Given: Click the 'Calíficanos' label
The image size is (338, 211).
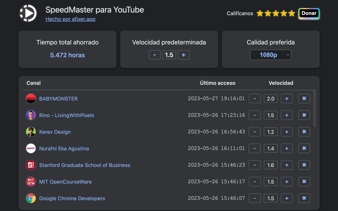Looking at the screenshot, I should pos(240,13).
